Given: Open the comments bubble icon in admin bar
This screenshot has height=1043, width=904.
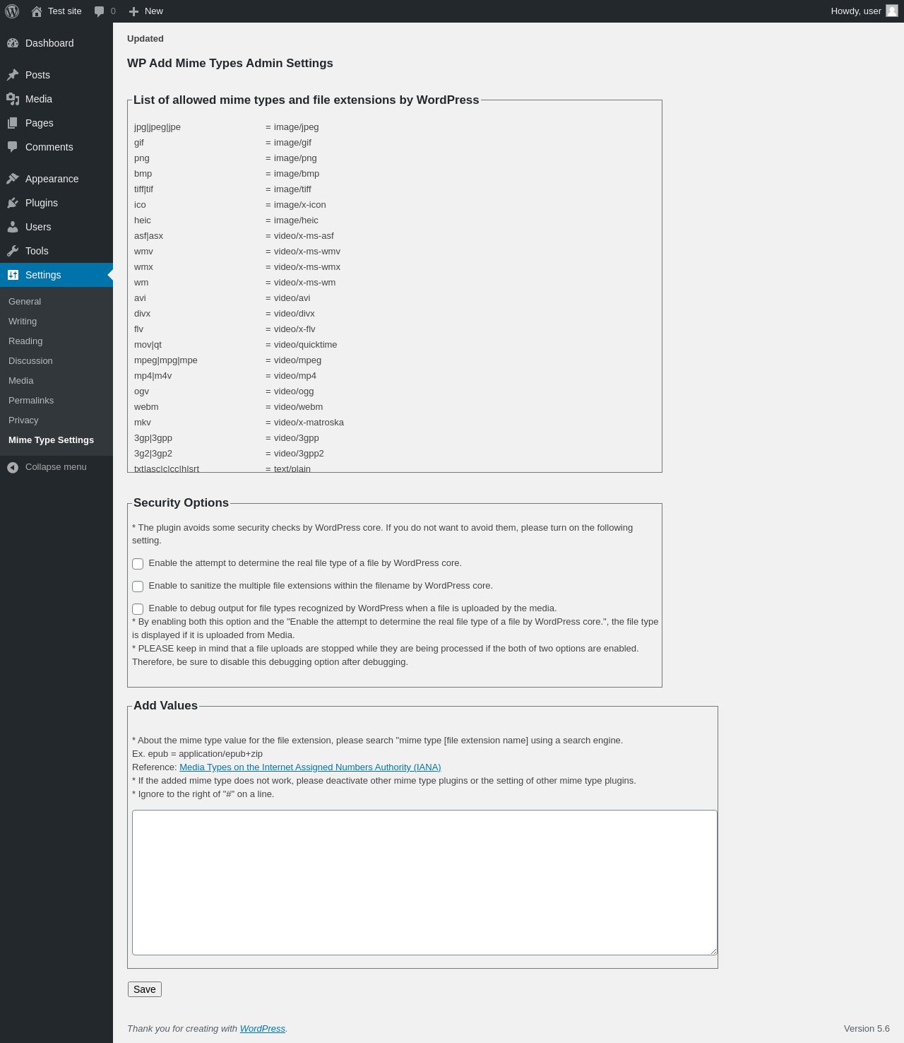Looking at the screenshot, I should (99, 11).
